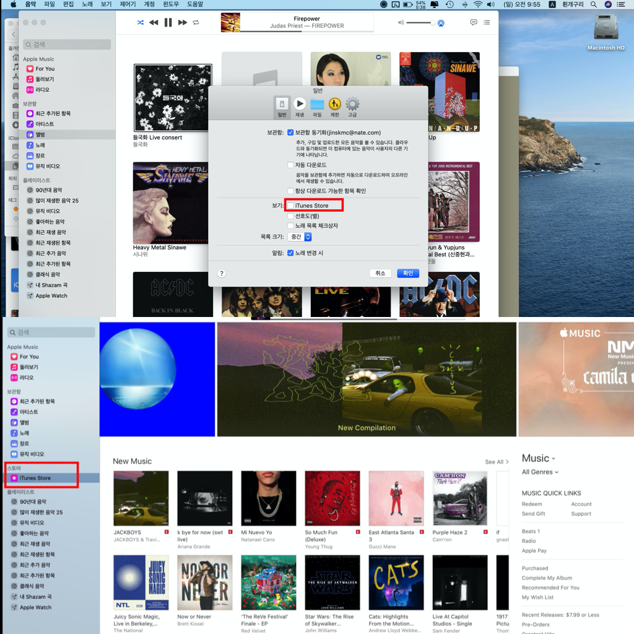This screenshot has width=634, height=634.
Task: Switch to 재생 preferences tab
Action: tap(300, 108)
